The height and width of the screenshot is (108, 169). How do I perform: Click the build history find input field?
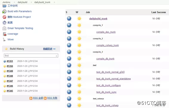(x=31, y=56)
